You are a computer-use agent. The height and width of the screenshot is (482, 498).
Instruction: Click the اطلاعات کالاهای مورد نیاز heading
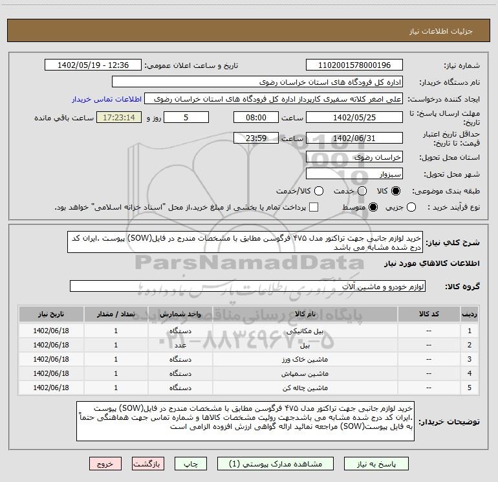tap(431, 263)
